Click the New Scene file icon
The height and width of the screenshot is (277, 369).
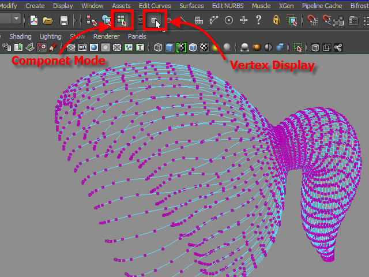[34, 20]
